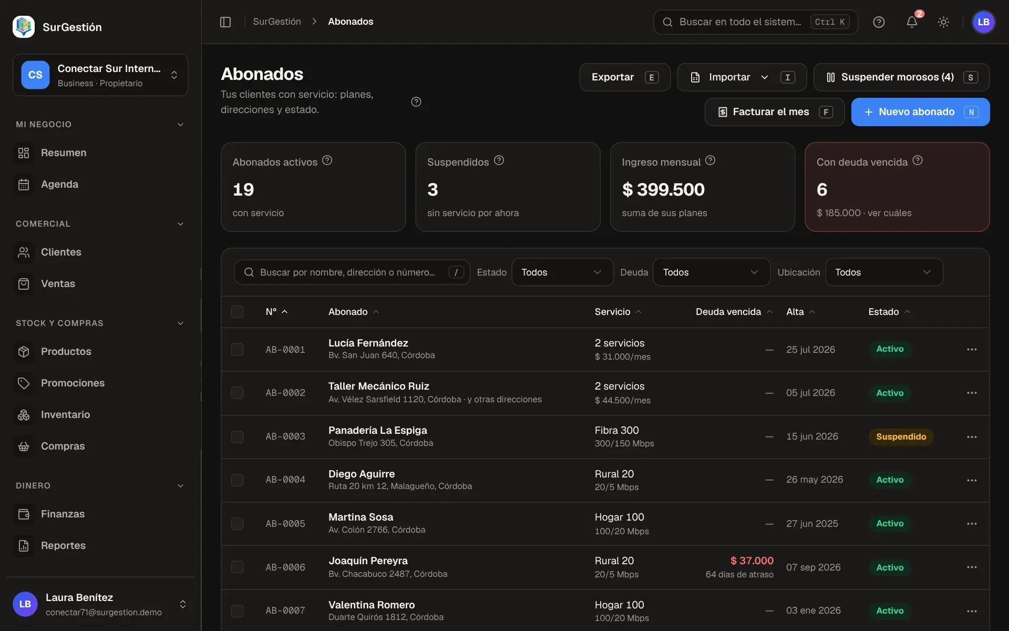Click the Nuevo abonado button
This screenshot has height=631, width=1009.
(920, 112)
